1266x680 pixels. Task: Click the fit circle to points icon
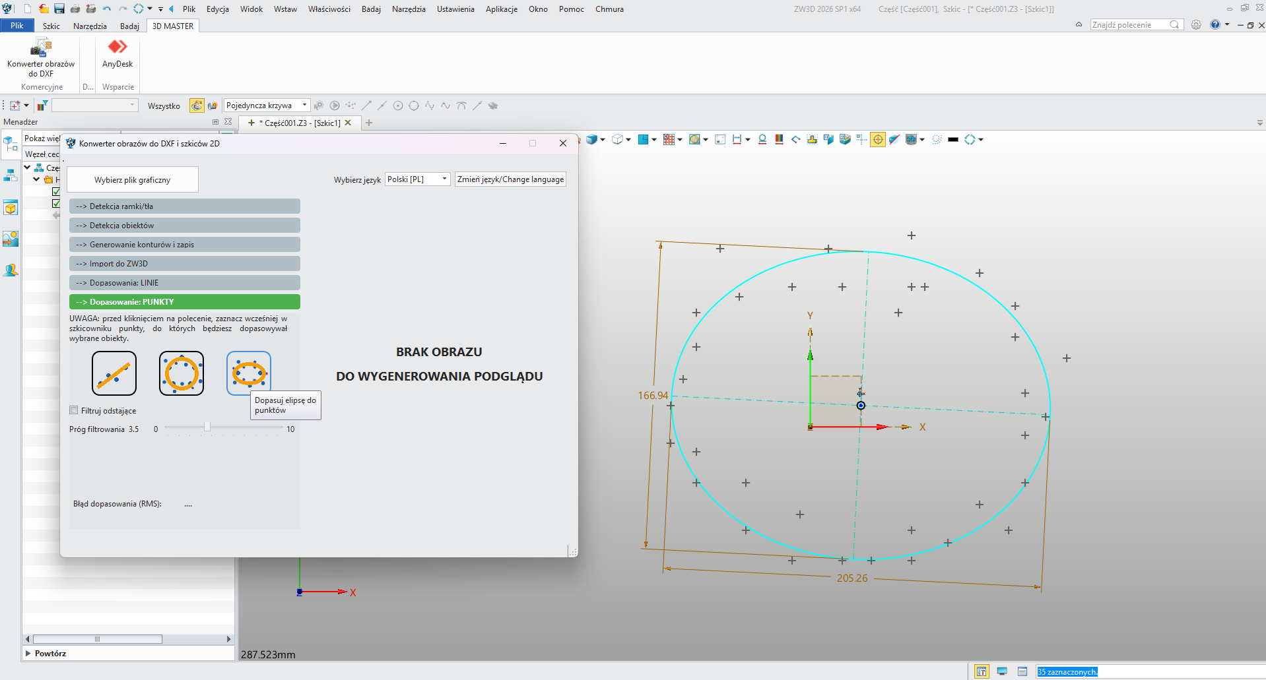182,373
